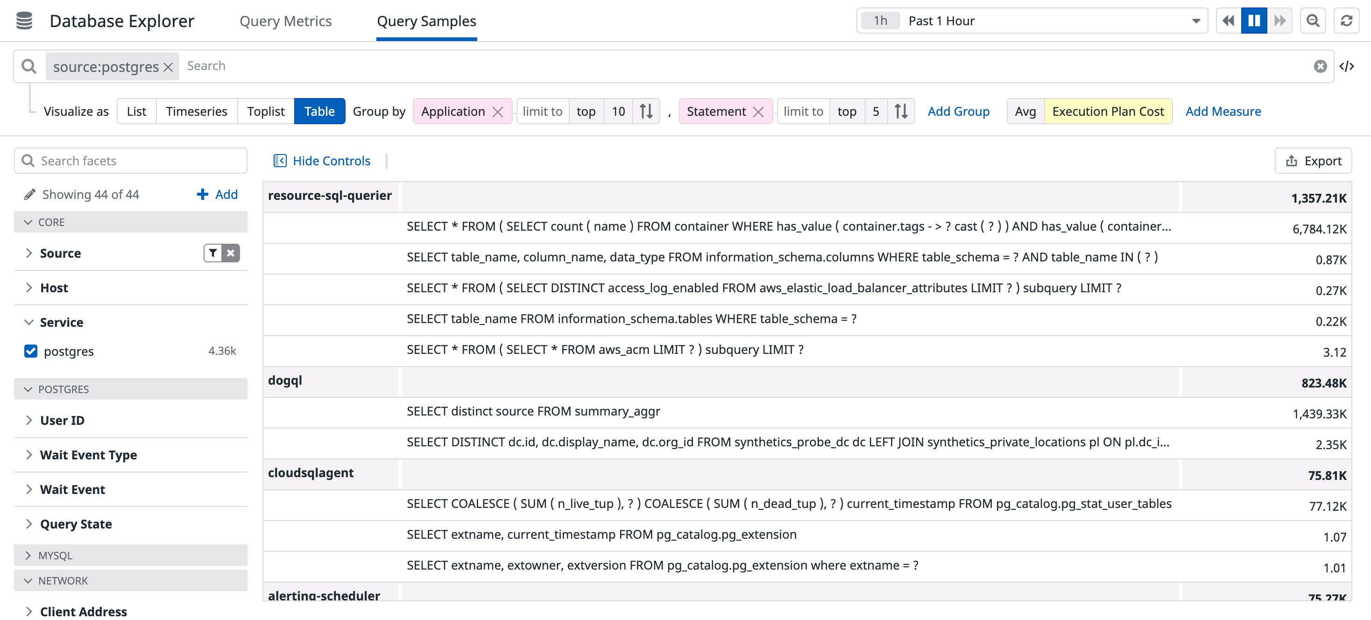
Task: Remove the source:postgres search filter
Action: (168, 66)
